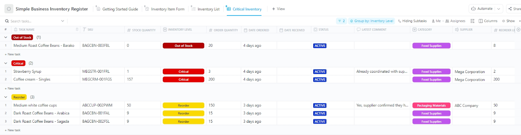Collapse the Out of Stock group
The image size is (521, 135).
6,37
